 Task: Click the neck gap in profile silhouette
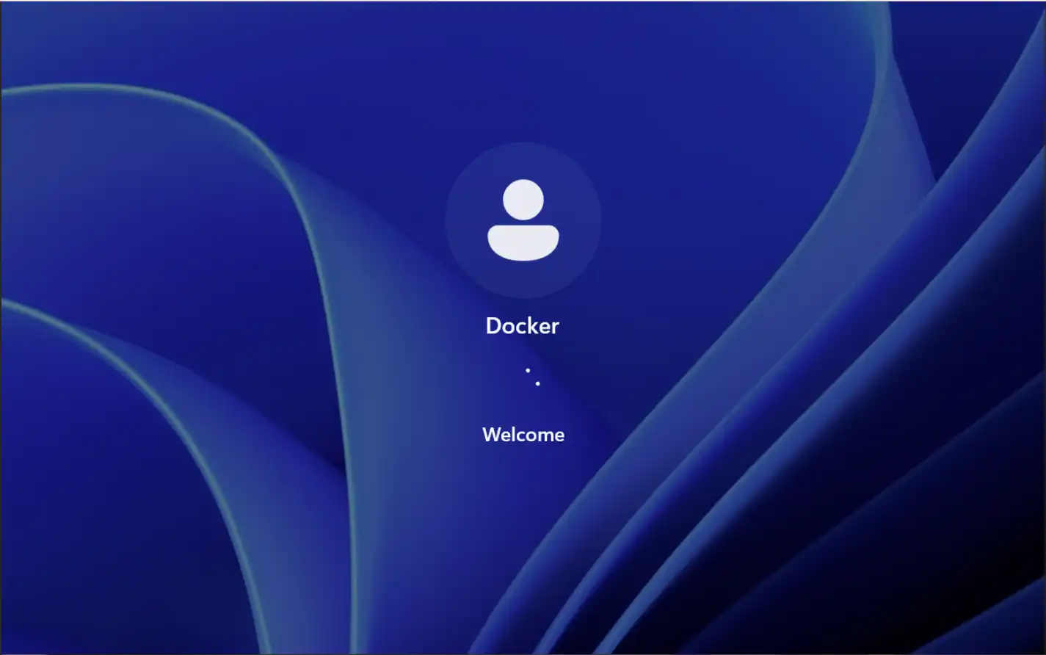[523, 222]
